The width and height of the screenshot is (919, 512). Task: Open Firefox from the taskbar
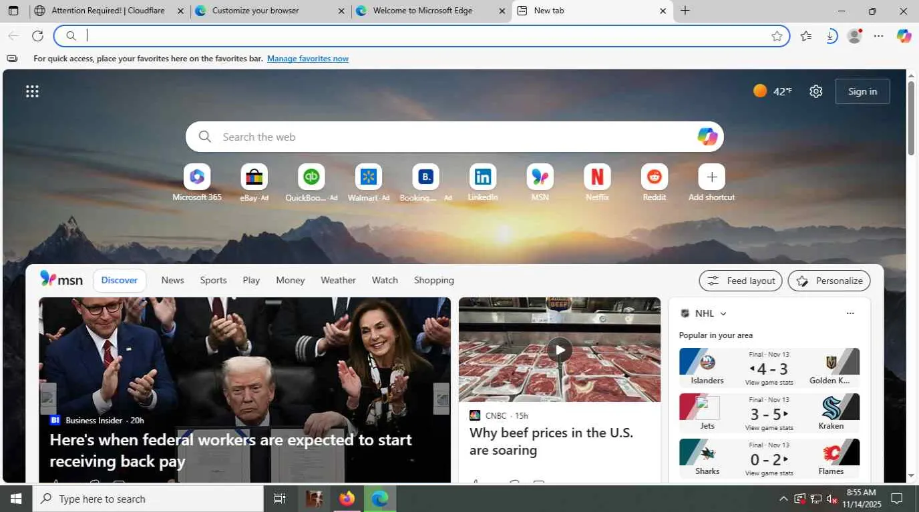[x=347, y=499]
